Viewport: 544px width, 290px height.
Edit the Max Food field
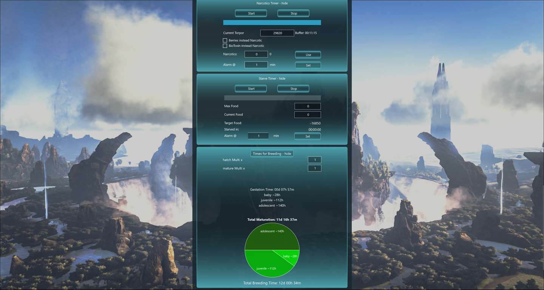coord(308,106)
